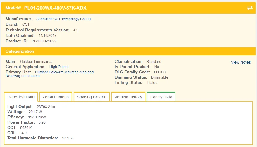Click the DLC Family Code FFFISS
257x147 pixels.
(160, 72)
